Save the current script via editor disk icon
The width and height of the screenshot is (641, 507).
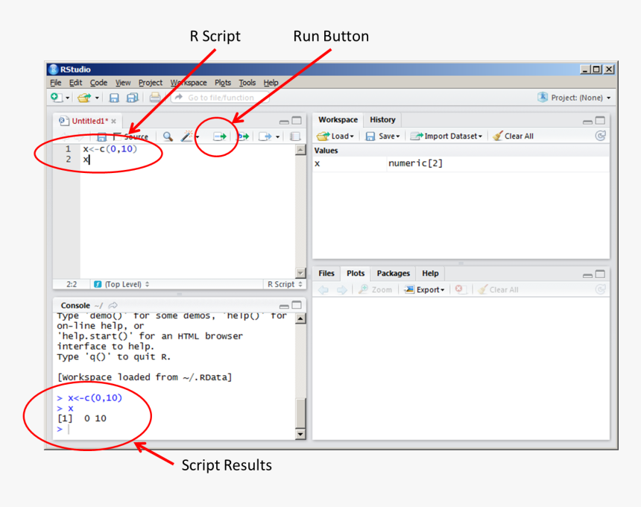pos(101,136)
